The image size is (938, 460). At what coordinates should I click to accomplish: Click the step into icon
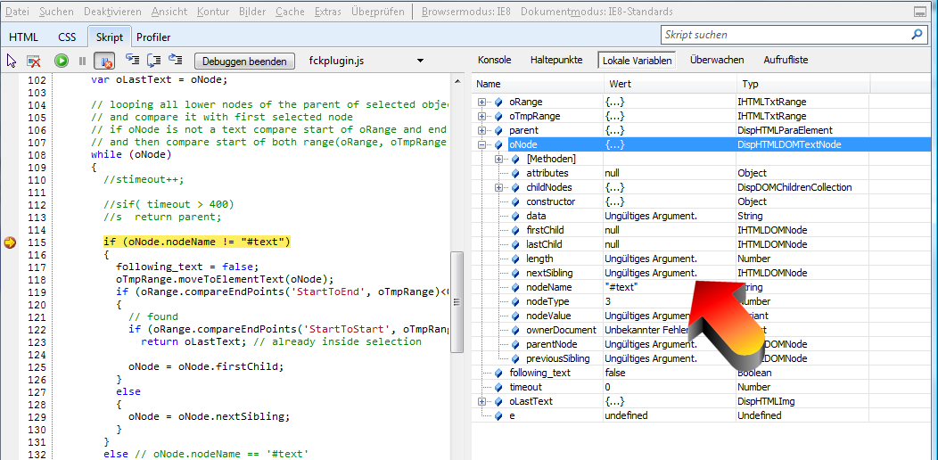(132, 61)
